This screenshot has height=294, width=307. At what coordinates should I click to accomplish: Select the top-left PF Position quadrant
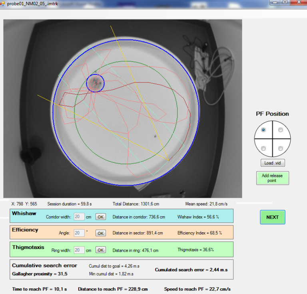click(x=263, y=130)
